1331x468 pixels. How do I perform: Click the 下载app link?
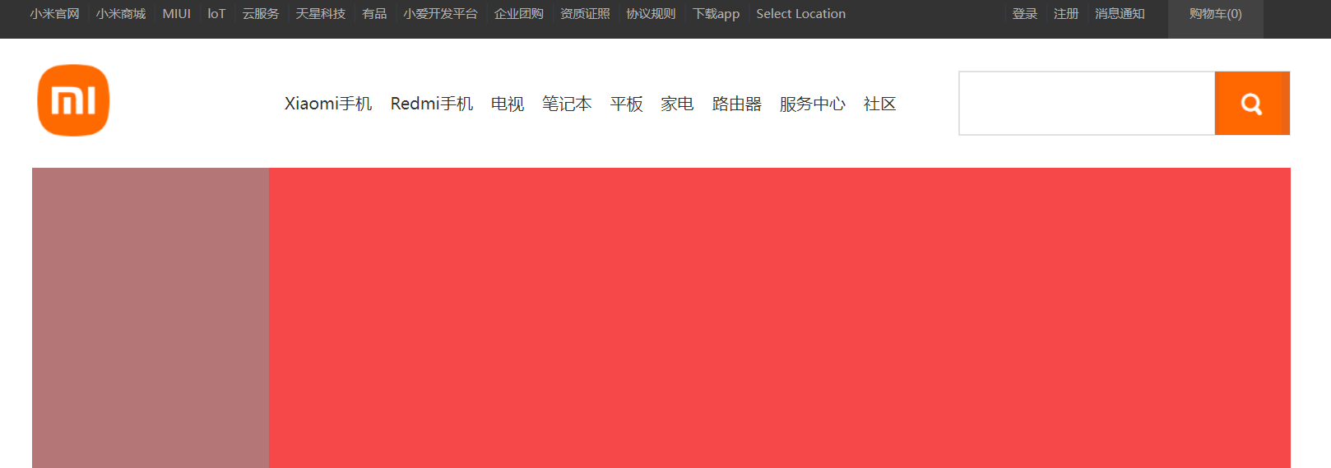(x=716, y=14)
